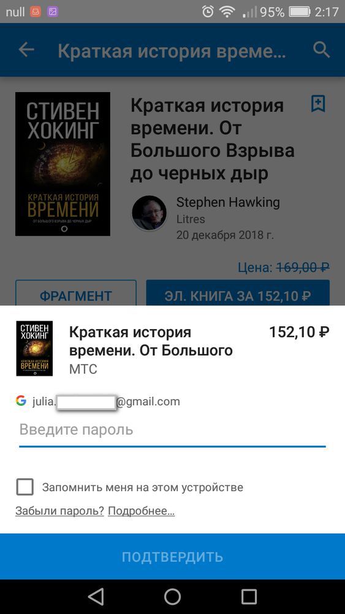This screenshot has width=345, height=614.
Task: Enable 'Запомнить меня на этом устройстве' checkbox
Action: coord(25,487)
